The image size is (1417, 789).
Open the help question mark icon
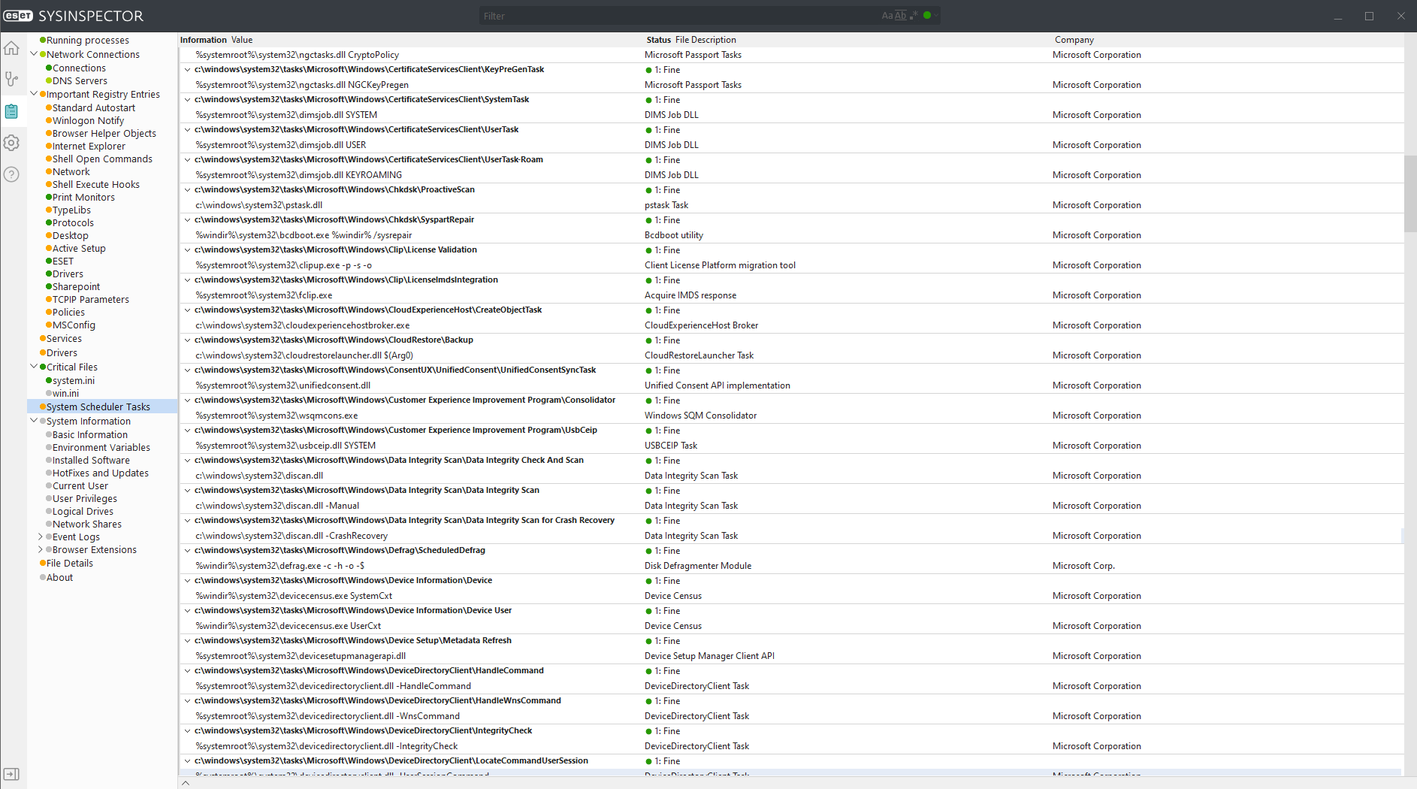point(11,174)
